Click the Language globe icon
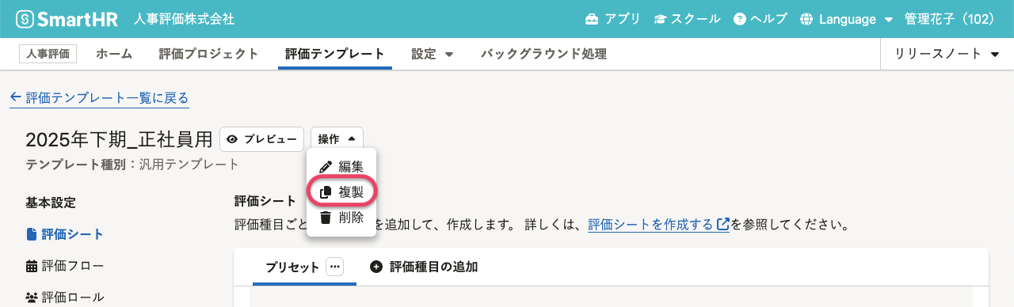 pos(806,19)
